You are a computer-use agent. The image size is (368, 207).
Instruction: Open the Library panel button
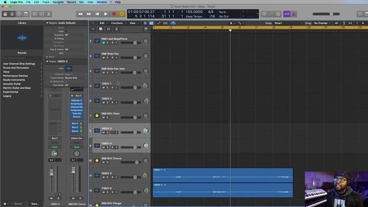(x=5, y=14)
